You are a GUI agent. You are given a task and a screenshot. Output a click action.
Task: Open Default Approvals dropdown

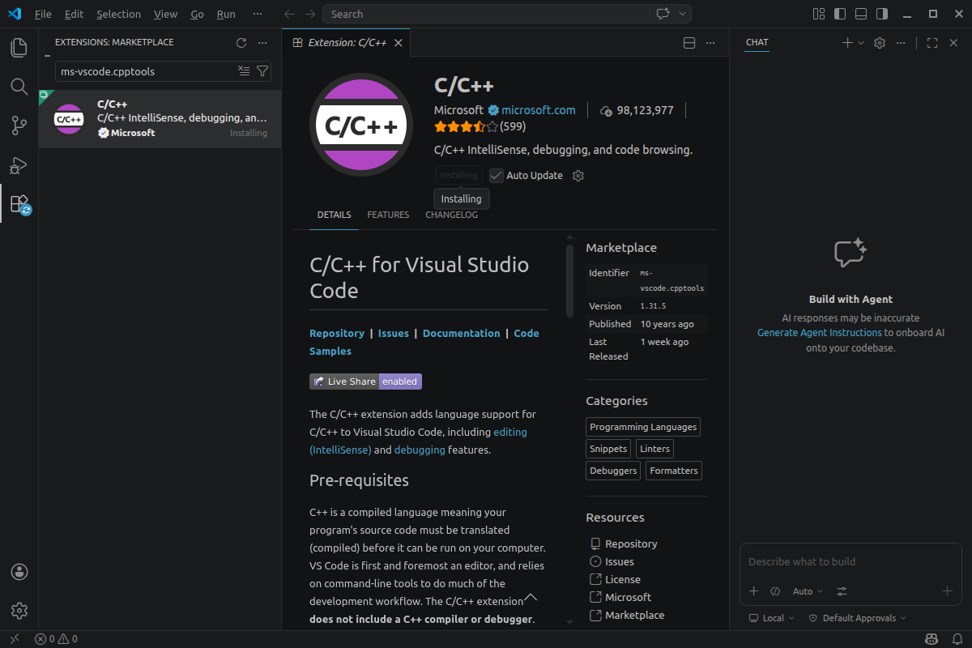[x=857, y=618]
